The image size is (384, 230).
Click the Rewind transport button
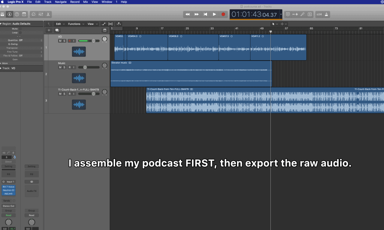(x=187, y=15)
